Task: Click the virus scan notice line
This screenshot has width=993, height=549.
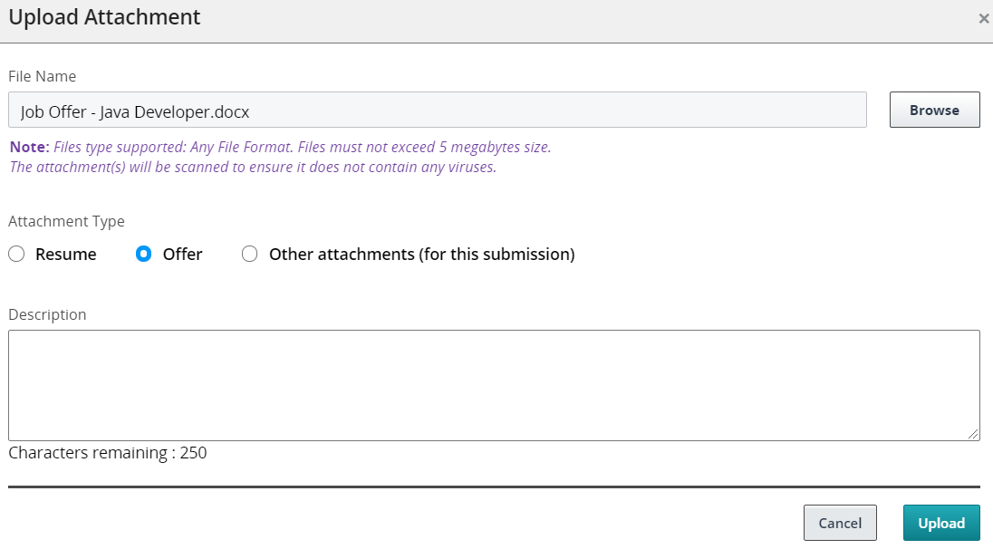Action: point(253,167)
